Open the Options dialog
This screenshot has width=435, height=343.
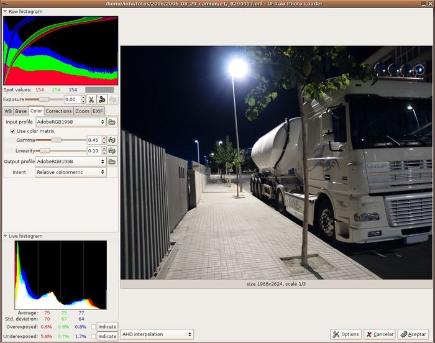[x=346, y=334]
